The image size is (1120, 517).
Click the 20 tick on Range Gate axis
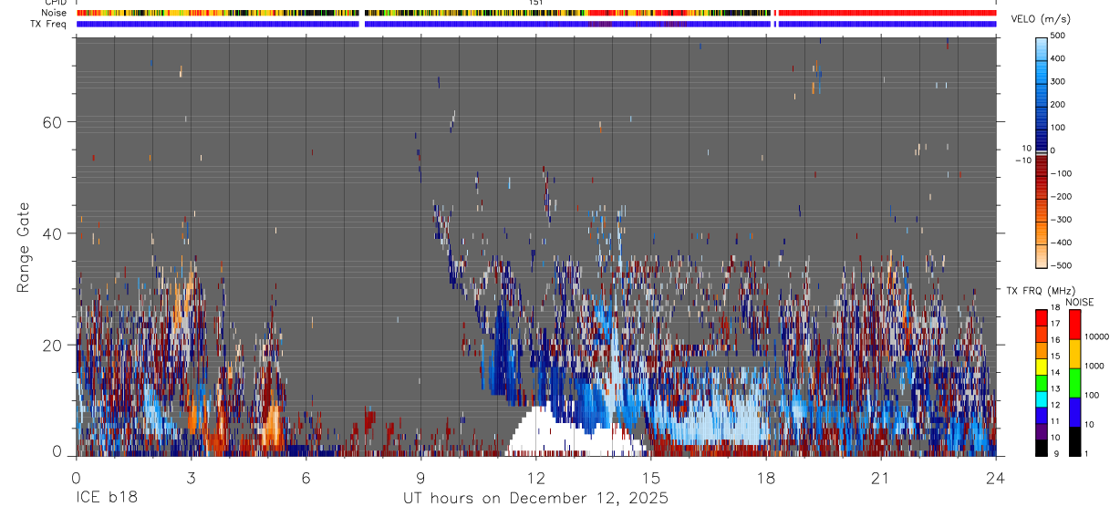pyautogui.click(x=54, y=345)
